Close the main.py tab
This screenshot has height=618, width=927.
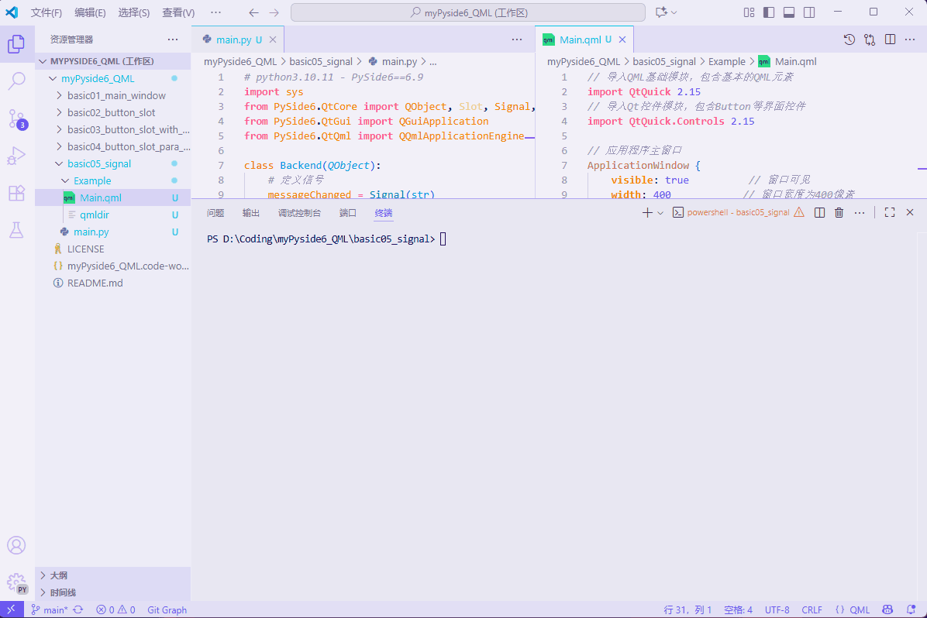273,39
